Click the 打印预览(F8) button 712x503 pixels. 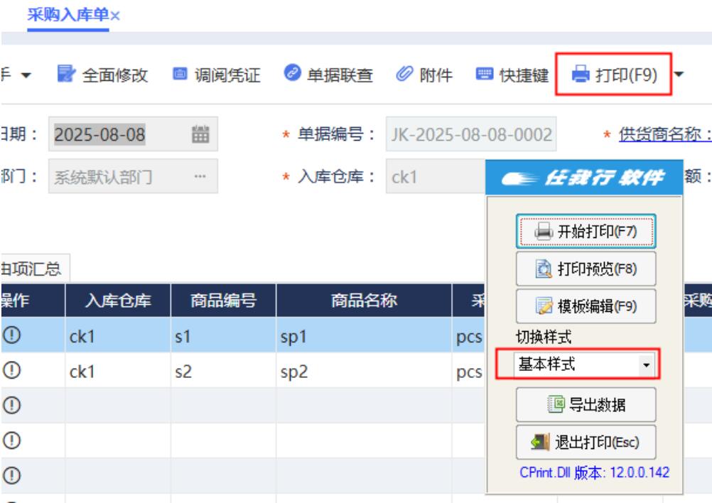point(586,269)
